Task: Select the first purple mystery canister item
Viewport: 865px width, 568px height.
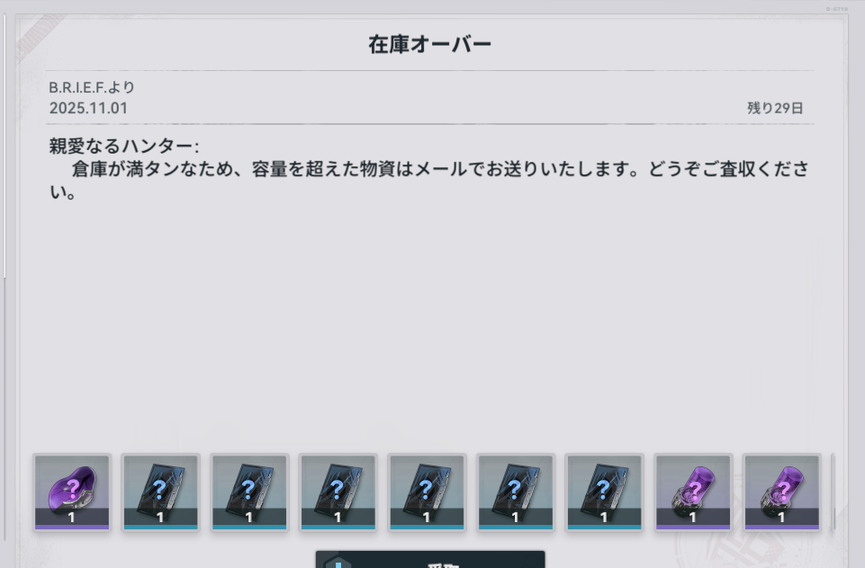Action: 693,492
